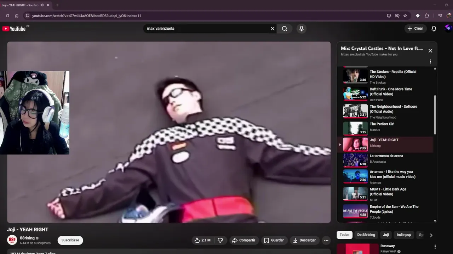Save the video with Guardar

274,240
